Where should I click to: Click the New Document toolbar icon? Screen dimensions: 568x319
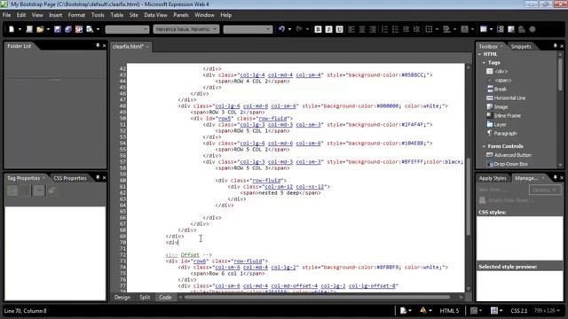point(12,29)
